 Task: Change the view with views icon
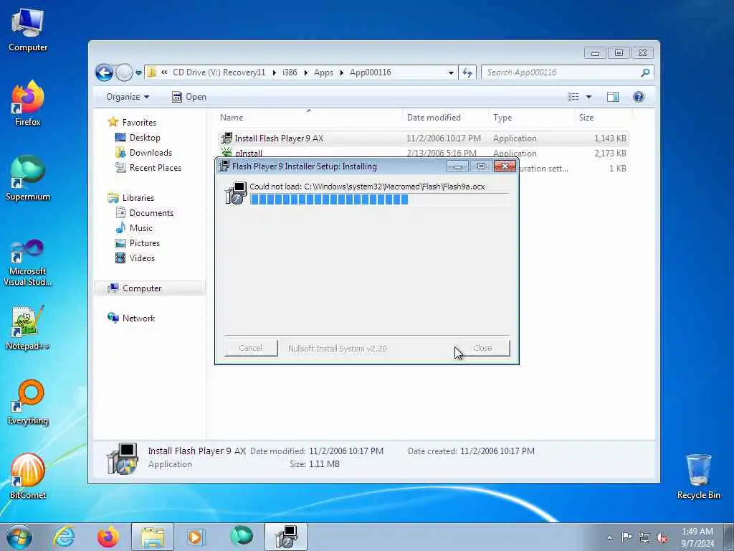[x=573, y=97]
